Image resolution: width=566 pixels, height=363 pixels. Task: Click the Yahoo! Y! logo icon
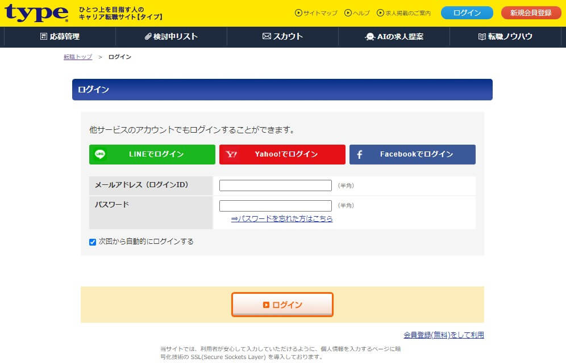[231, 154]
